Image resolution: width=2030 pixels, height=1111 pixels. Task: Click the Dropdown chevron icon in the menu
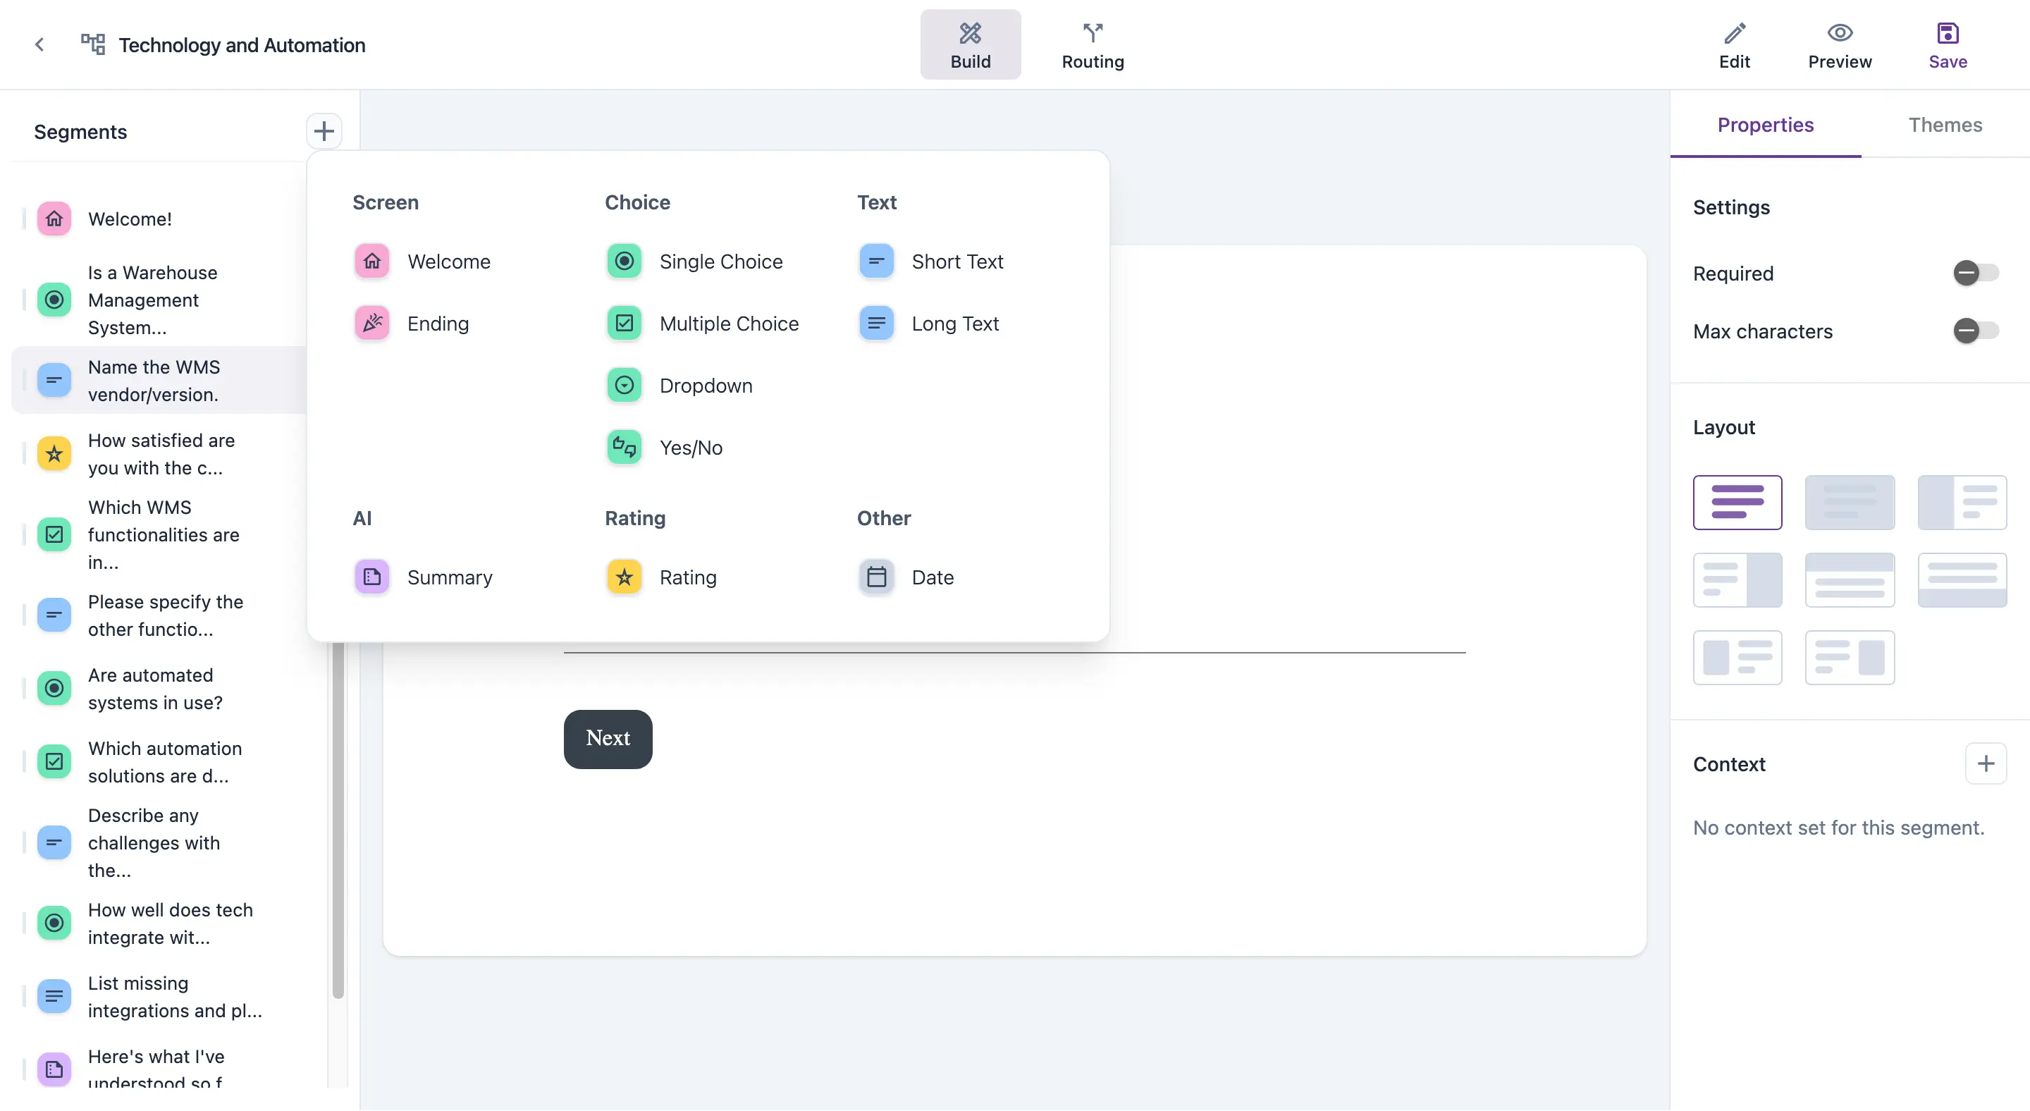click(624, 386)
